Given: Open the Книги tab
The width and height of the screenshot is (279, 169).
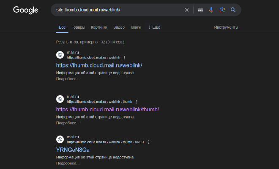Looking at the screenshot, I should [x=136, y=27].
